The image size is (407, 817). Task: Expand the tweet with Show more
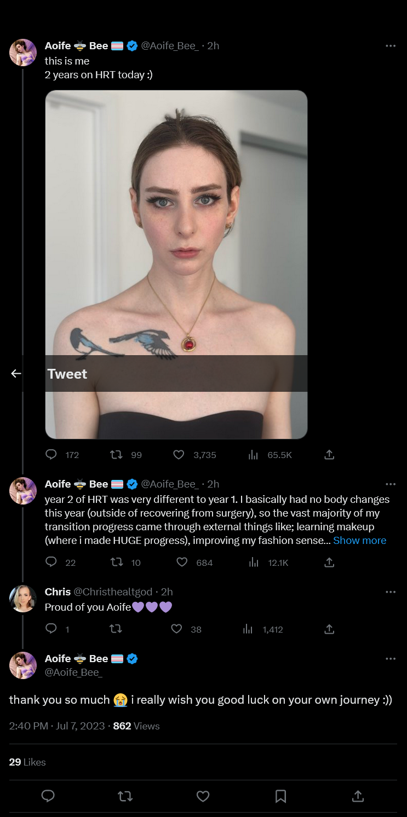[x=359, y=540]
